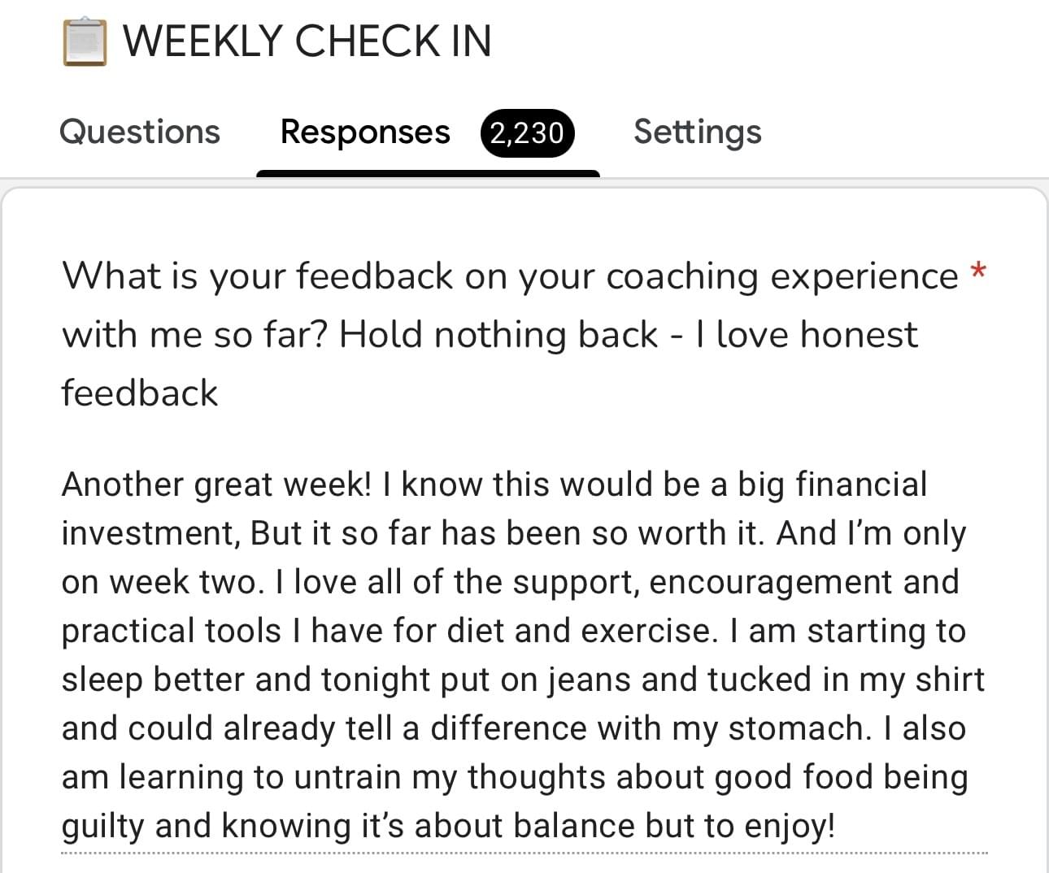
Task: Switch to the Questions tab
Action: pos(140,132)
